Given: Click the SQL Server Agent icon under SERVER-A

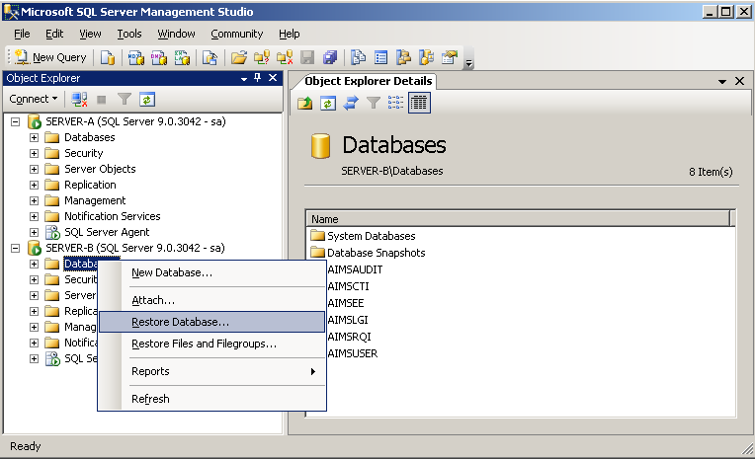Looking at the screenshot, I should (52, 232).
